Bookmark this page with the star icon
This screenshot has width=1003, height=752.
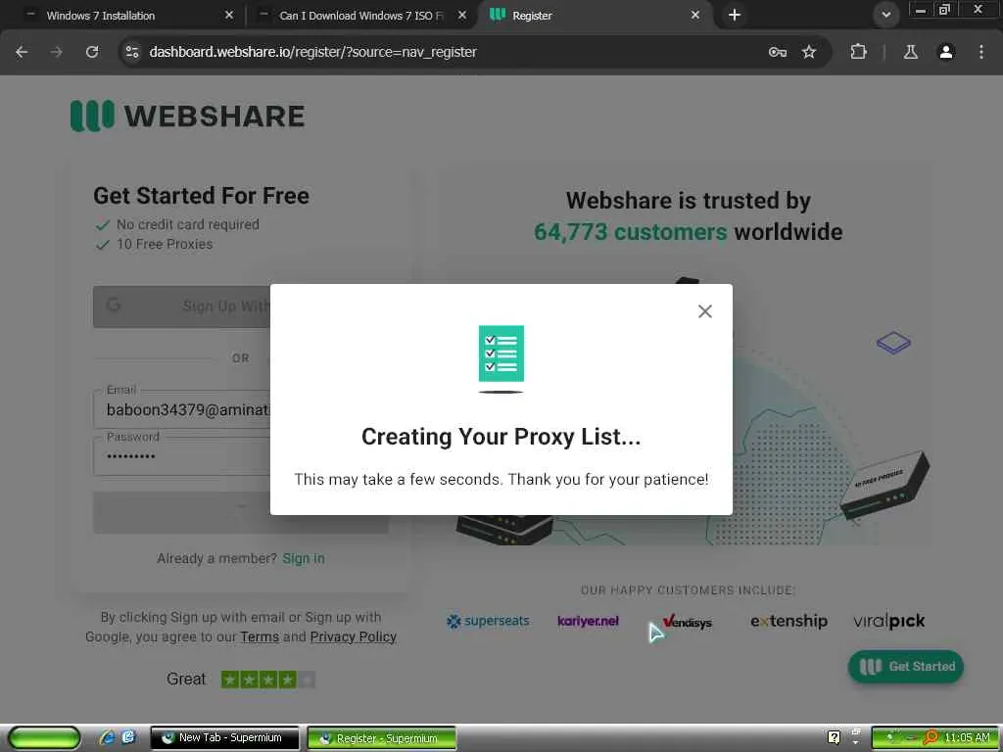(x=809, y=52)
